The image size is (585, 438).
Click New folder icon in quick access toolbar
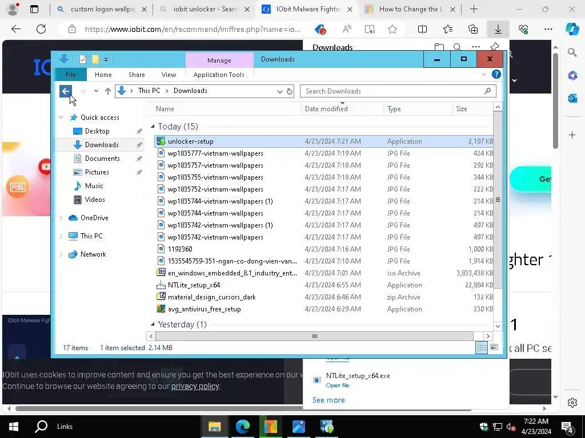click(x=95, y=59)
